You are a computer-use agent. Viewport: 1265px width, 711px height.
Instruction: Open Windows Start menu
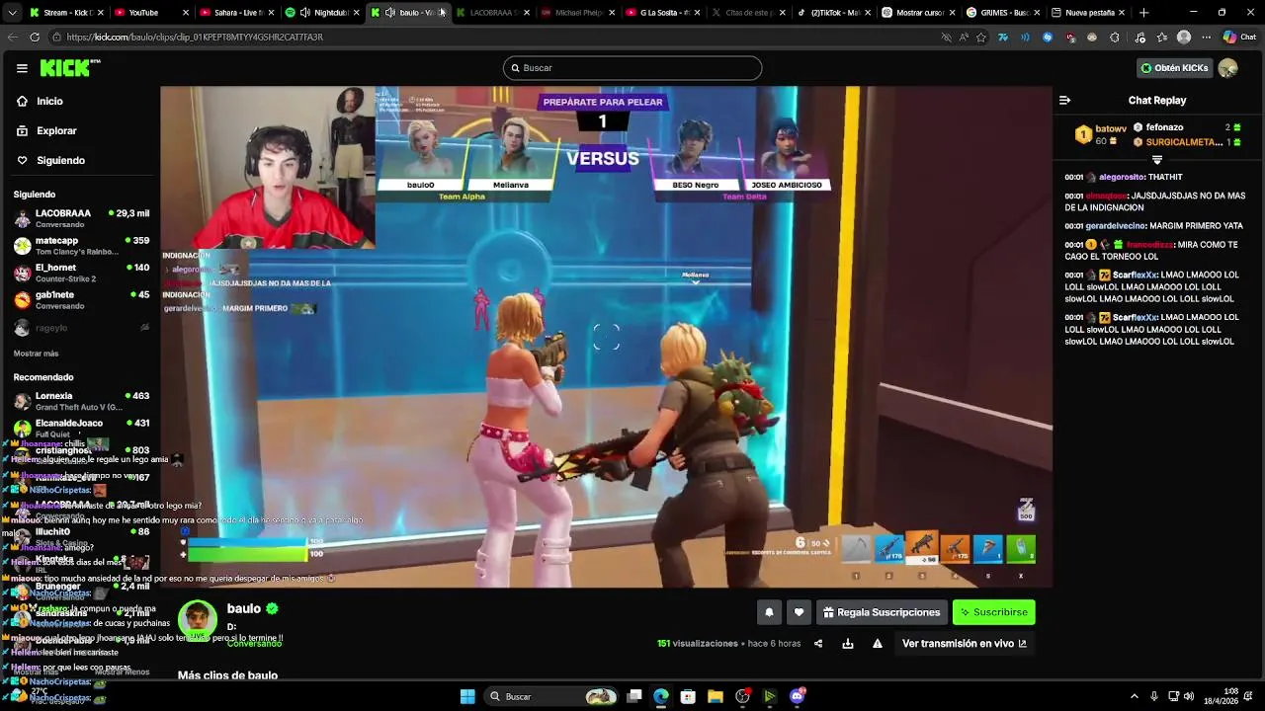click(x=467, y=696)
